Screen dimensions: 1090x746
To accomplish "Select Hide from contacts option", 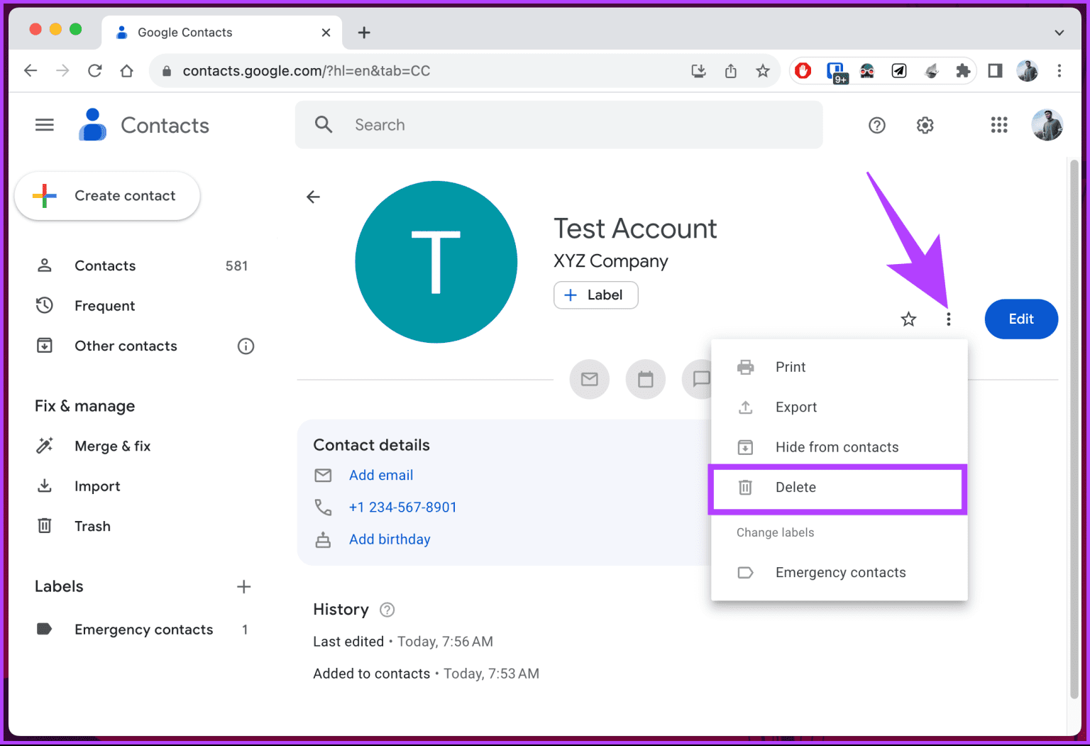I will 836,447.
